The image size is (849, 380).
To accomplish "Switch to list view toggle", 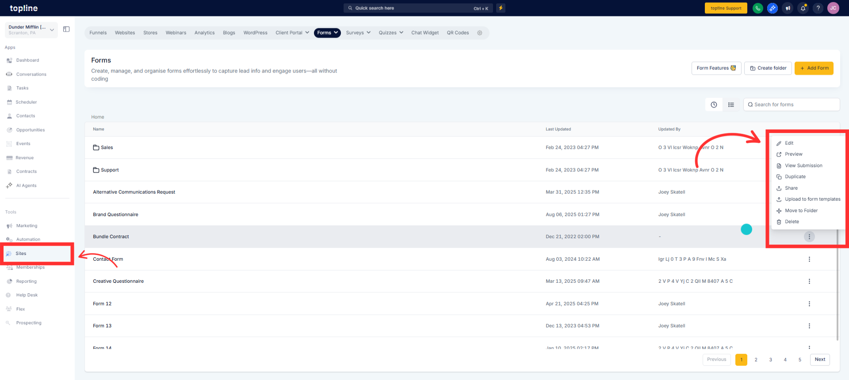I will 731,105.
